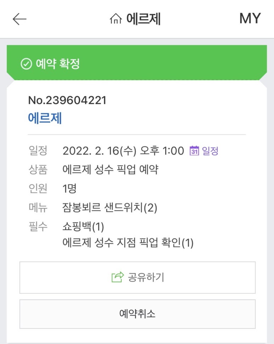Image resolution: width=274 pixels, height=344 pixels.
Task: Open the MY page
Action: click(x=250, y=18)
